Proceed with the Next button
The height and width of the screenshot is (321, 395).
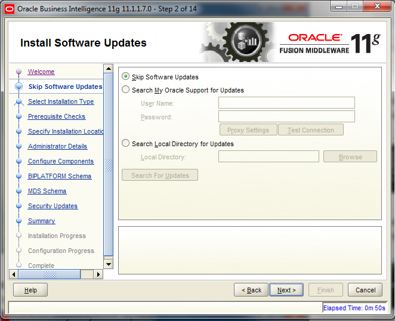coord(286,290)
